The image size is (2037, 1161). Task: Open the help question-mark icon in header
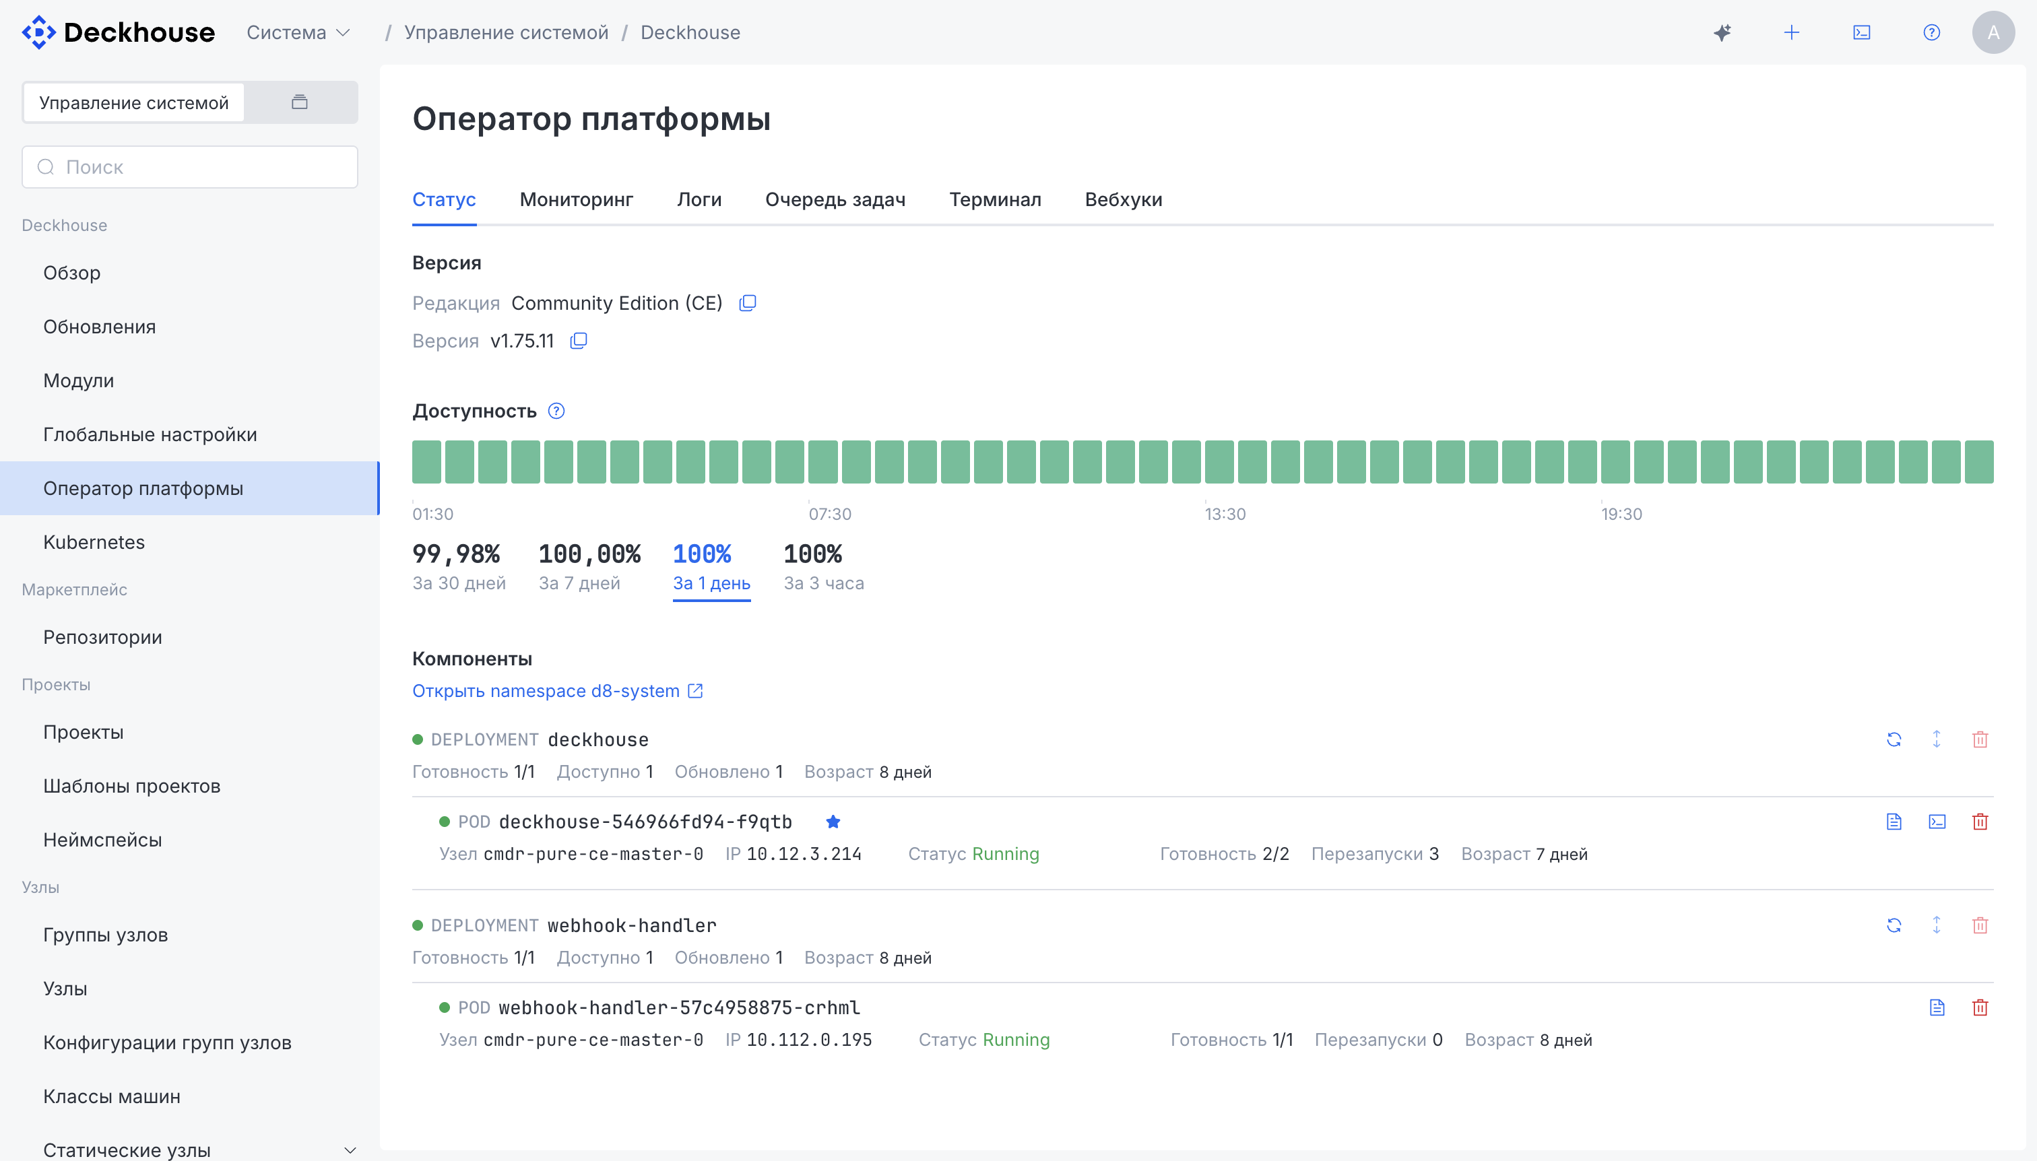pyautogui.click(x=1931, y=33)
